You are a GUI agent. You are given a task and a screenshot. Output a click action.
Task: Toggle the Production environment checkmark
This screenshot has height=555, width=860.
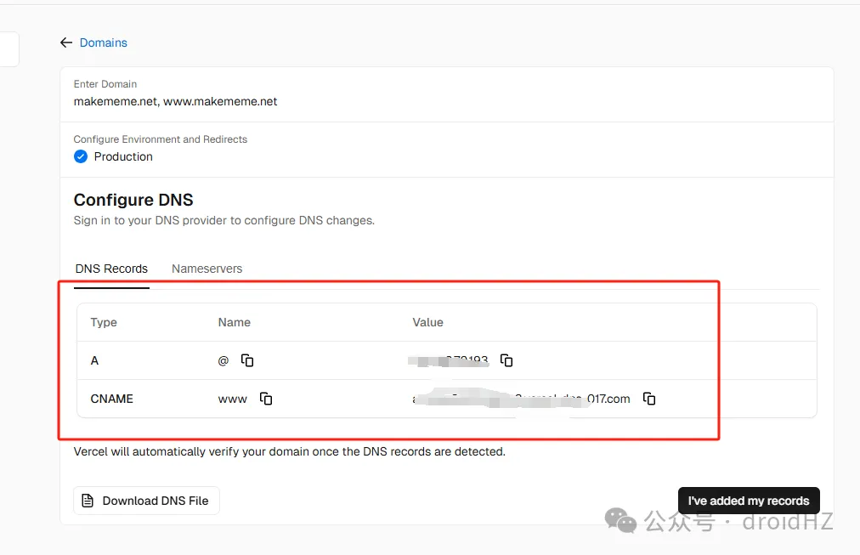(81, 156)
